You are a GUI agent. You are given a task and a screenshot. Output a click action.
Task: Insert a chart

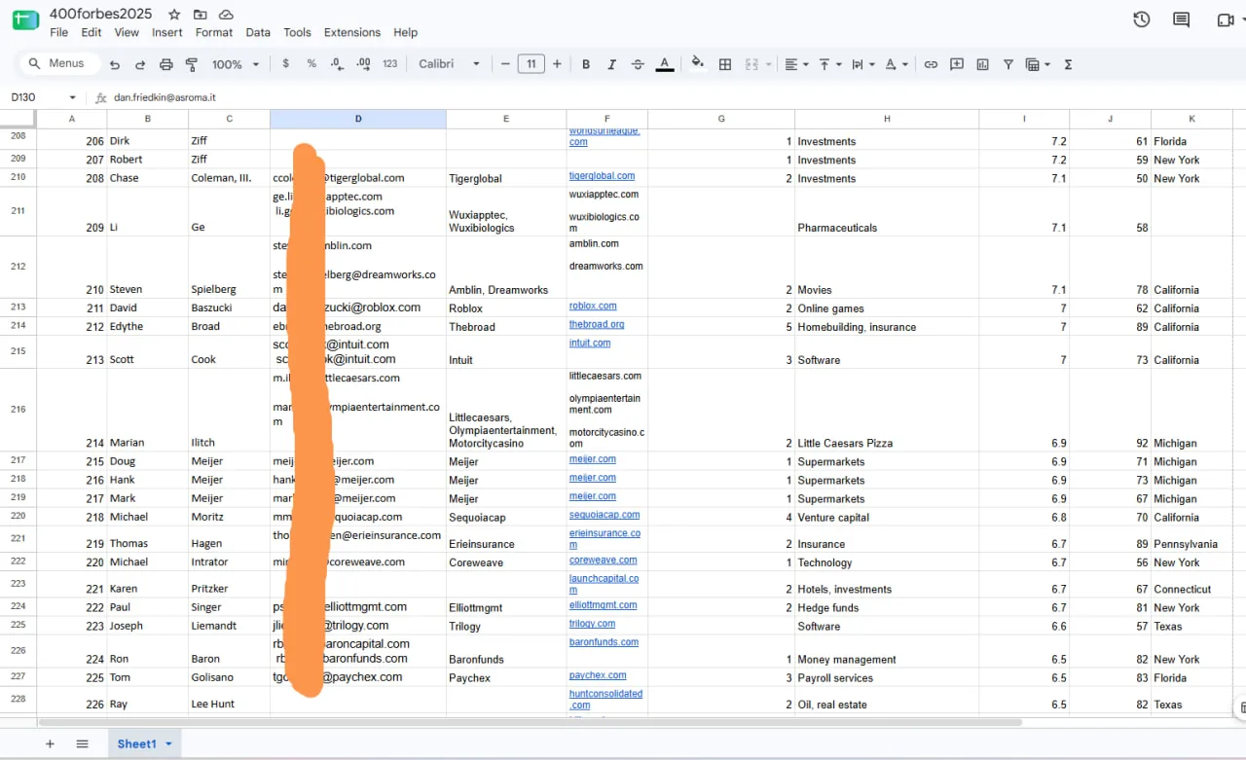[x=983, y=64]
